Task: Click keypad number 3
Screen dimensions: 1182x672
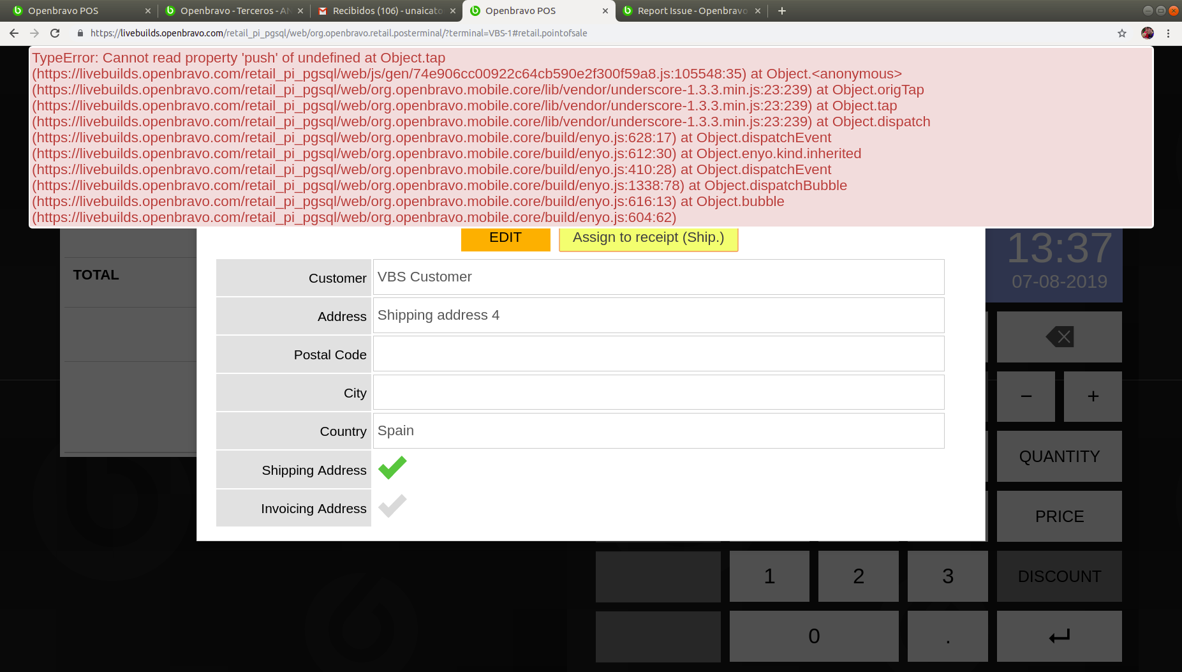Action: click(x=948, y=576)
